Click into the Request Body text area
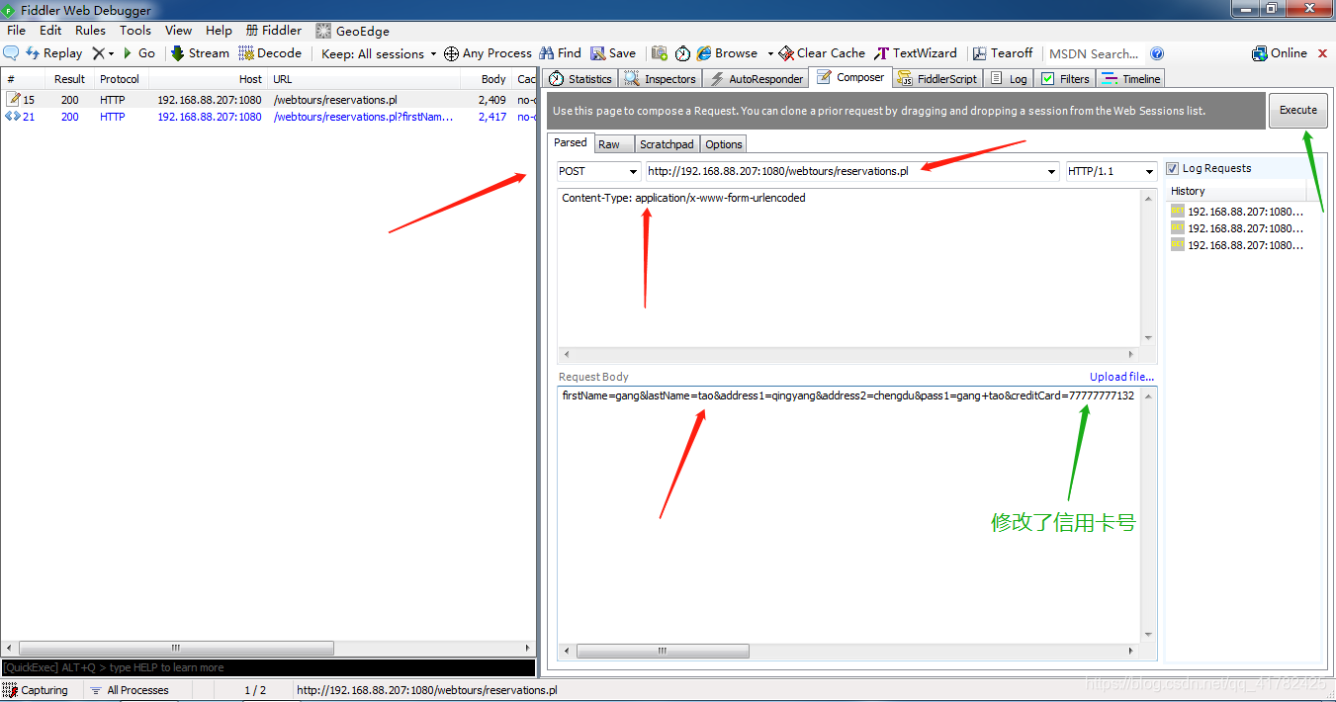 coord(849,514)
